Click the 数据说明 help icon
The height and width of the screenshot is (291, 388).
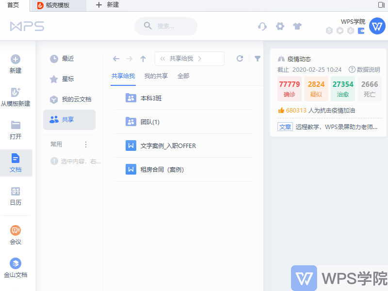pyautogui.click(x=352, y=69)
